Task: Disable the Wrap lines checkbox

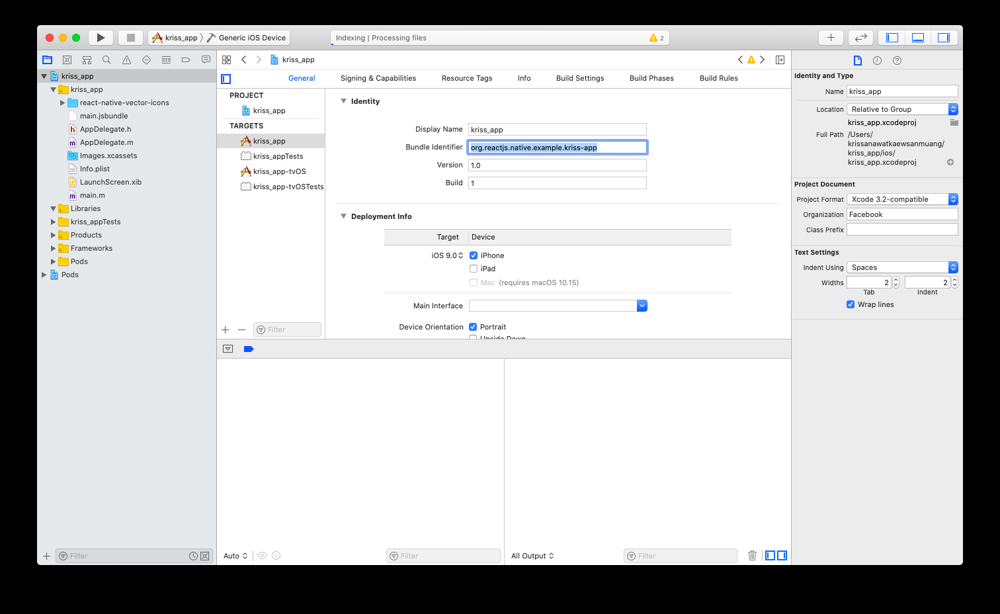Action: point(851,304)
